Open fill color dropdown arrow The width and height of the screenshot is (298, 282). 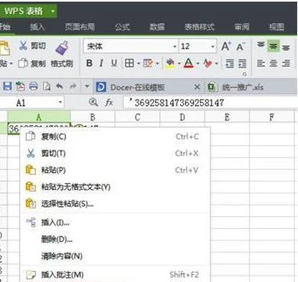179,63
